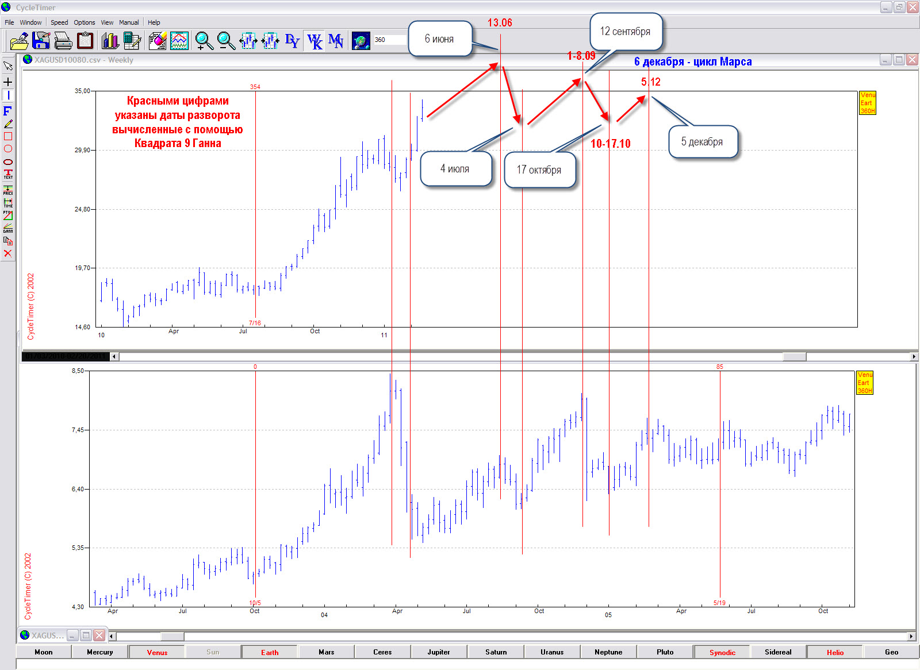Screen dimensions: 920x670
Task: Enable Helio coordinate mode
Action: [x=835, y=652]
